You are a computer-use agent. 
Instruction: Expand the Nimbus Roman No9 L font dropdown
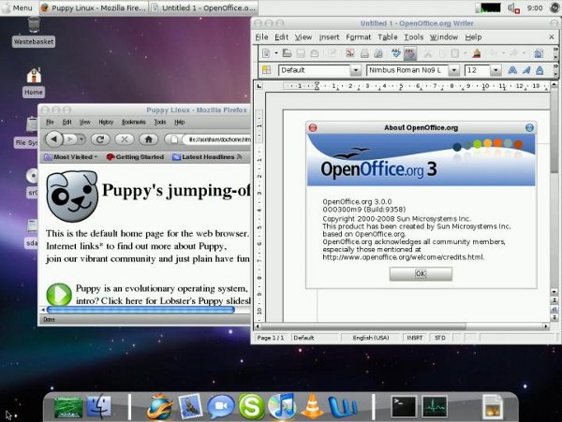pos(453,70)
